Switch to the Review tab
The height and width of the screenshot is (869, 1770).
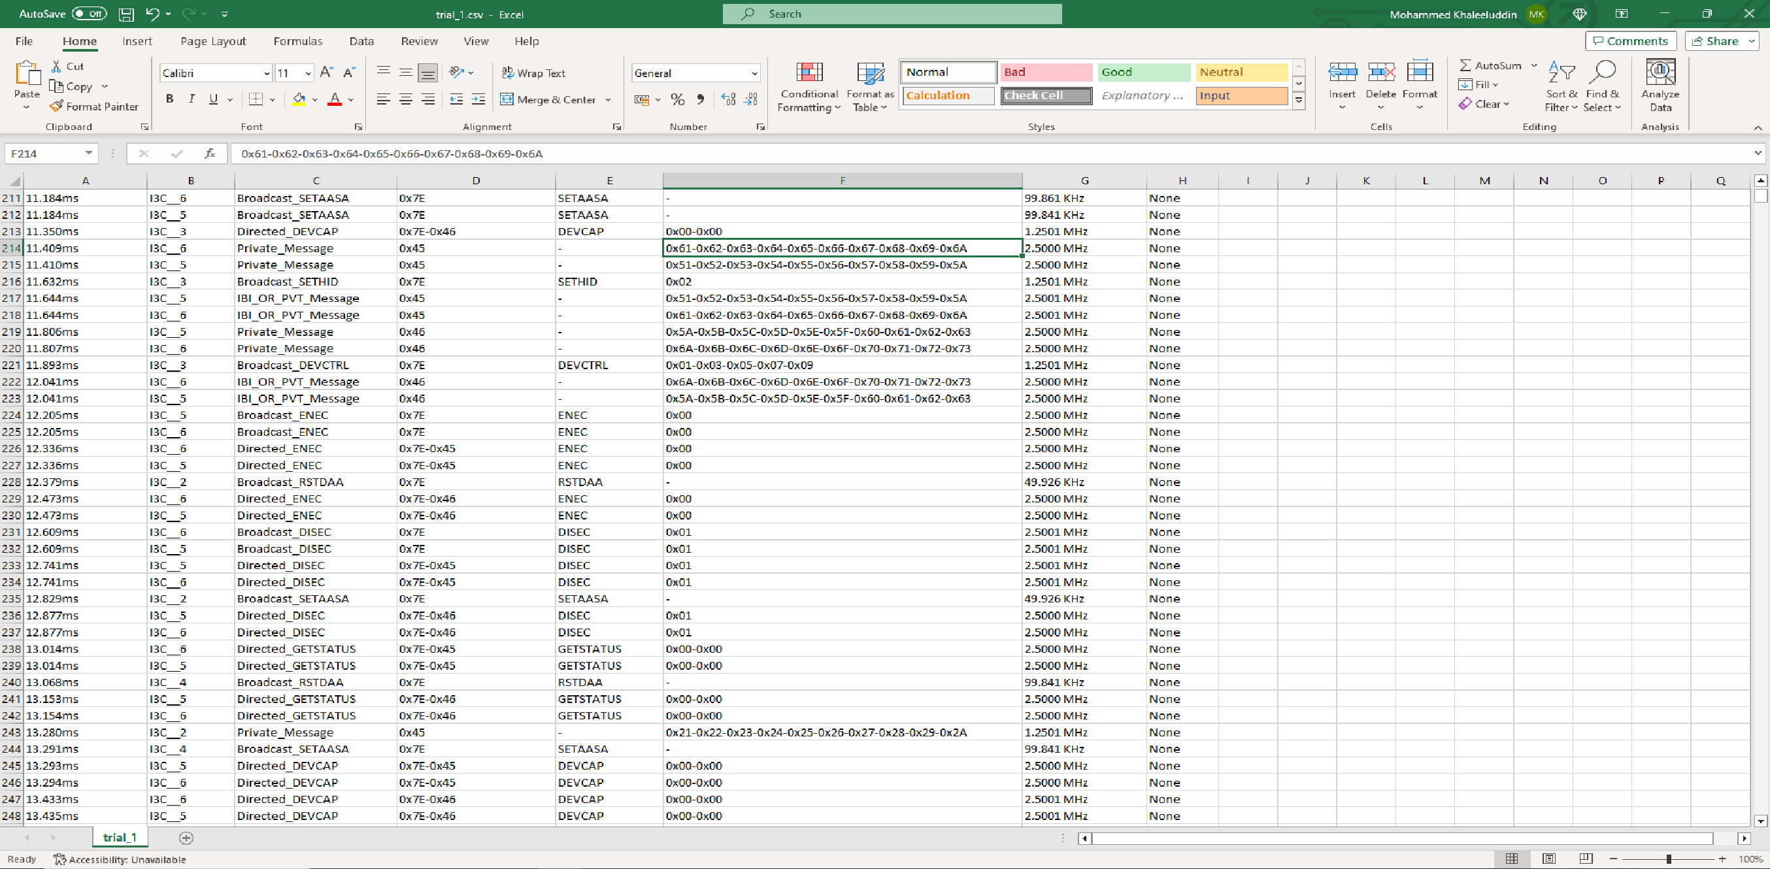click(419, 41)
